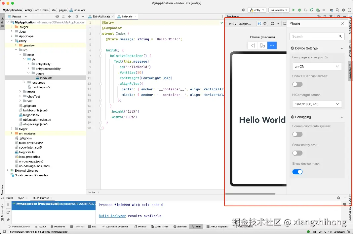Open the Operation Analyzer tool window

pos(115,227)
